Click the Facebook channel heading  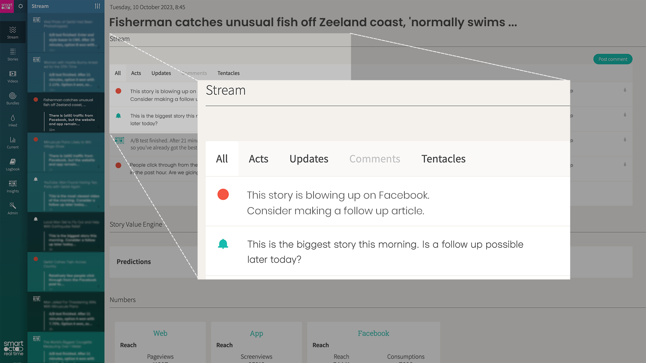(x=373, y=333)
